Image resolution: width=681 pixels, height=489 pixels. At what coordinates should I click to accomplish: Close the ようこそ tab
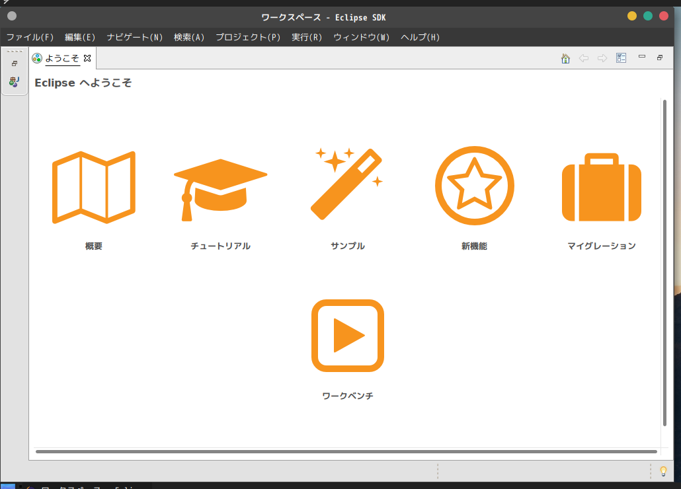[x=87, y=58]
